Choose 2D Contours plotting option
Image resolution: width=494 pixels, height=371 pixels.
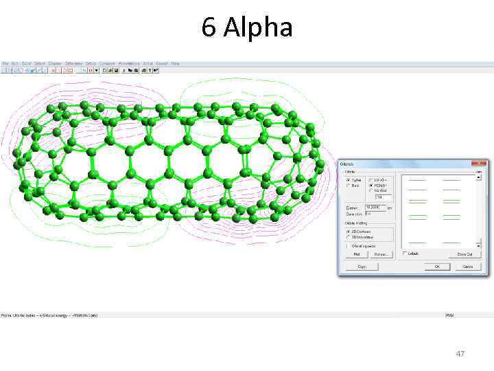[x=348, y=232]
